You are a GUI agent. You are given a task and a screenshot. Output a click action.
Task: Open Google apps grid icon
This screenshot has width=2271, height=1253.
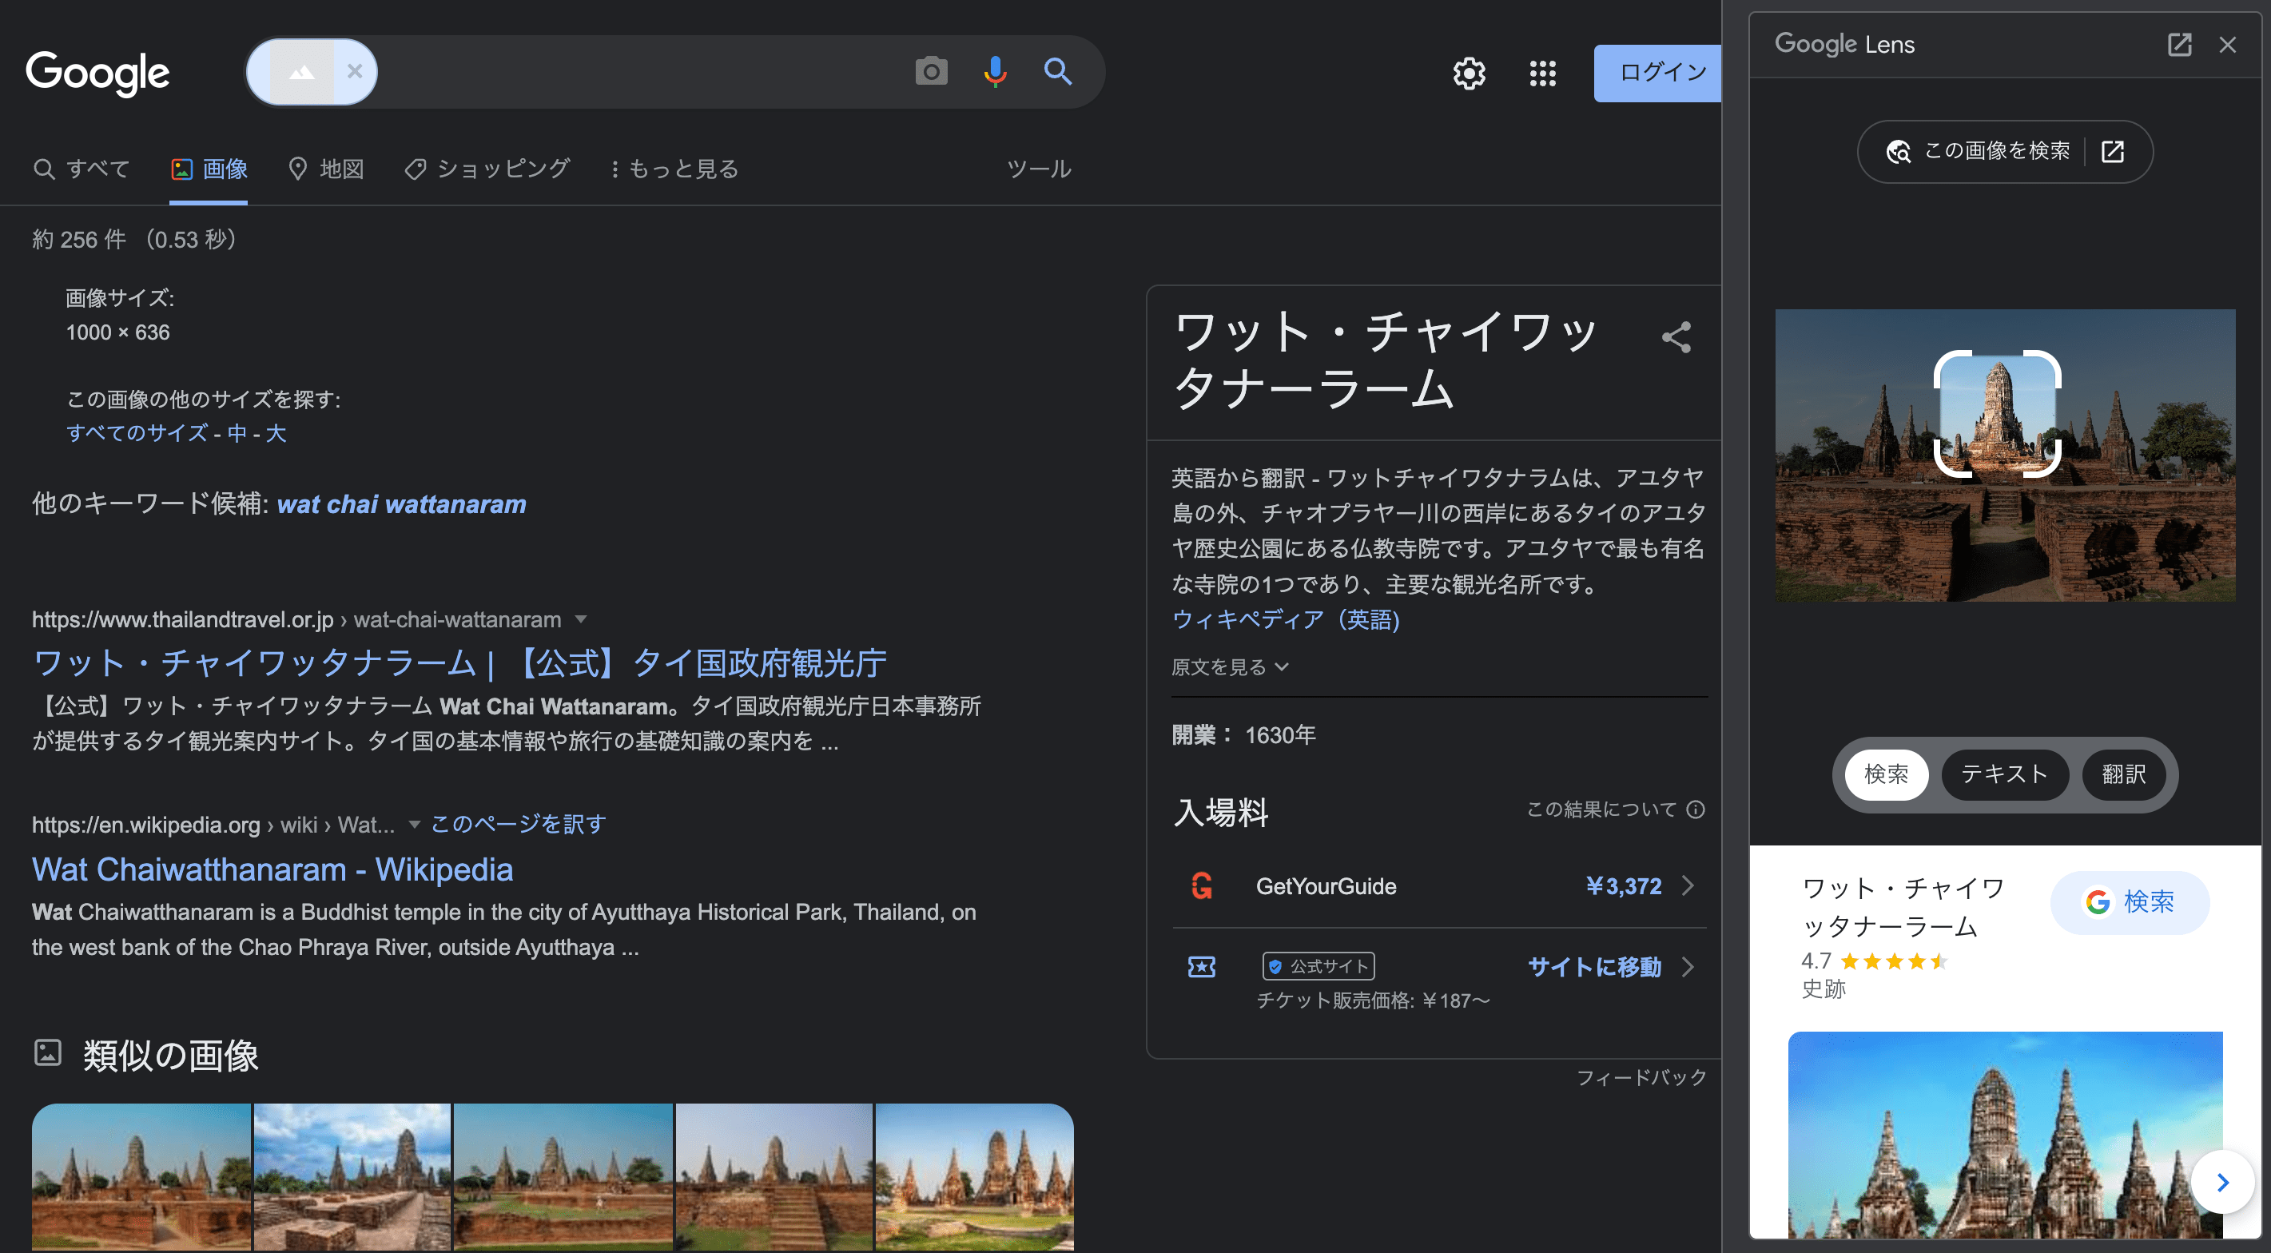(1542, 74)
